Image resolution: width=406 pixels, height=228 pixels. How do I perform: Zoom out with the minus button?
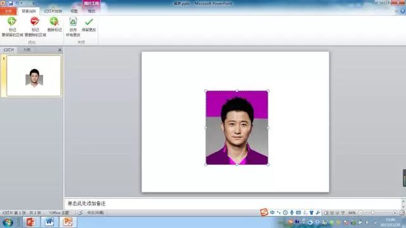pos(360,213)
